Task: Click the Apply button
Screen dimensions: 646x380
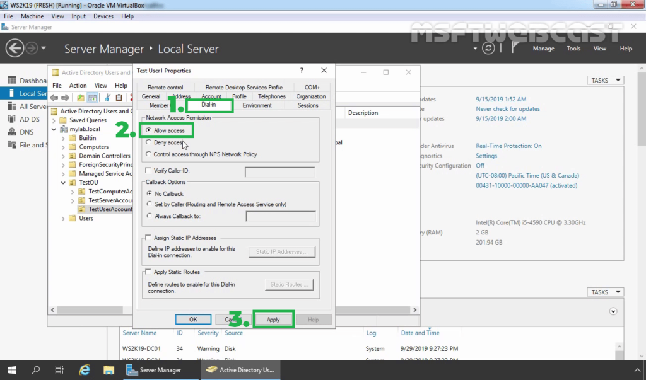Action: coord(273,319)
